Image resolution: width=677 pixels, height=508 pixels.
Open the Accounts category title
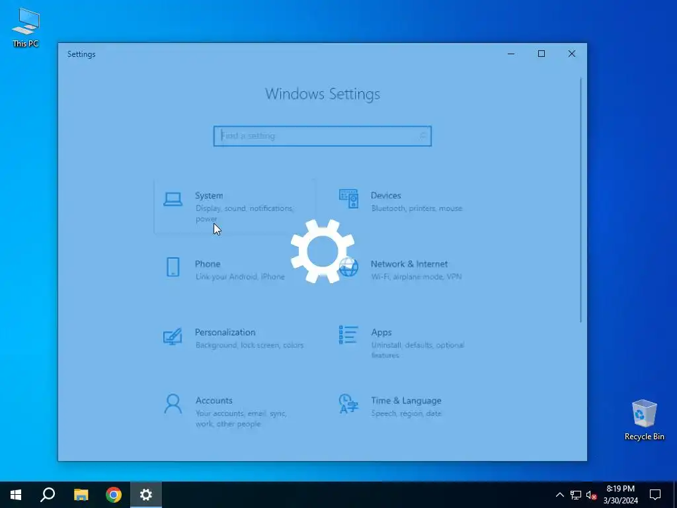214,400
